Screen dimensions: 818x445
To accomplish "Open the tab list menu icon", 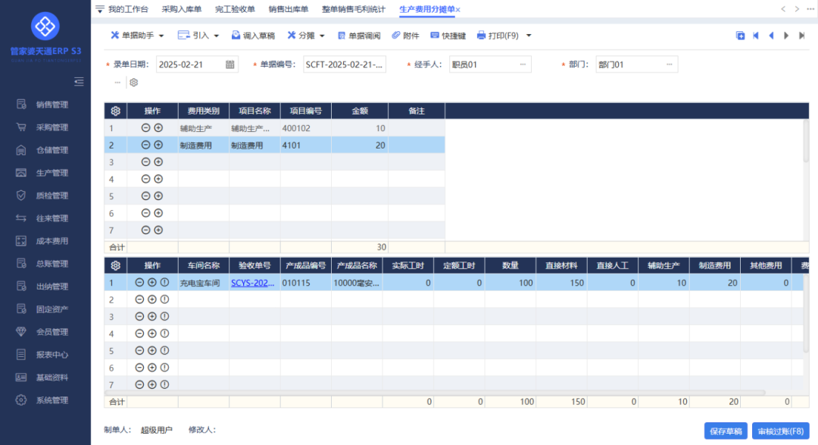I will pyautogui.click(x=100, y=9).
